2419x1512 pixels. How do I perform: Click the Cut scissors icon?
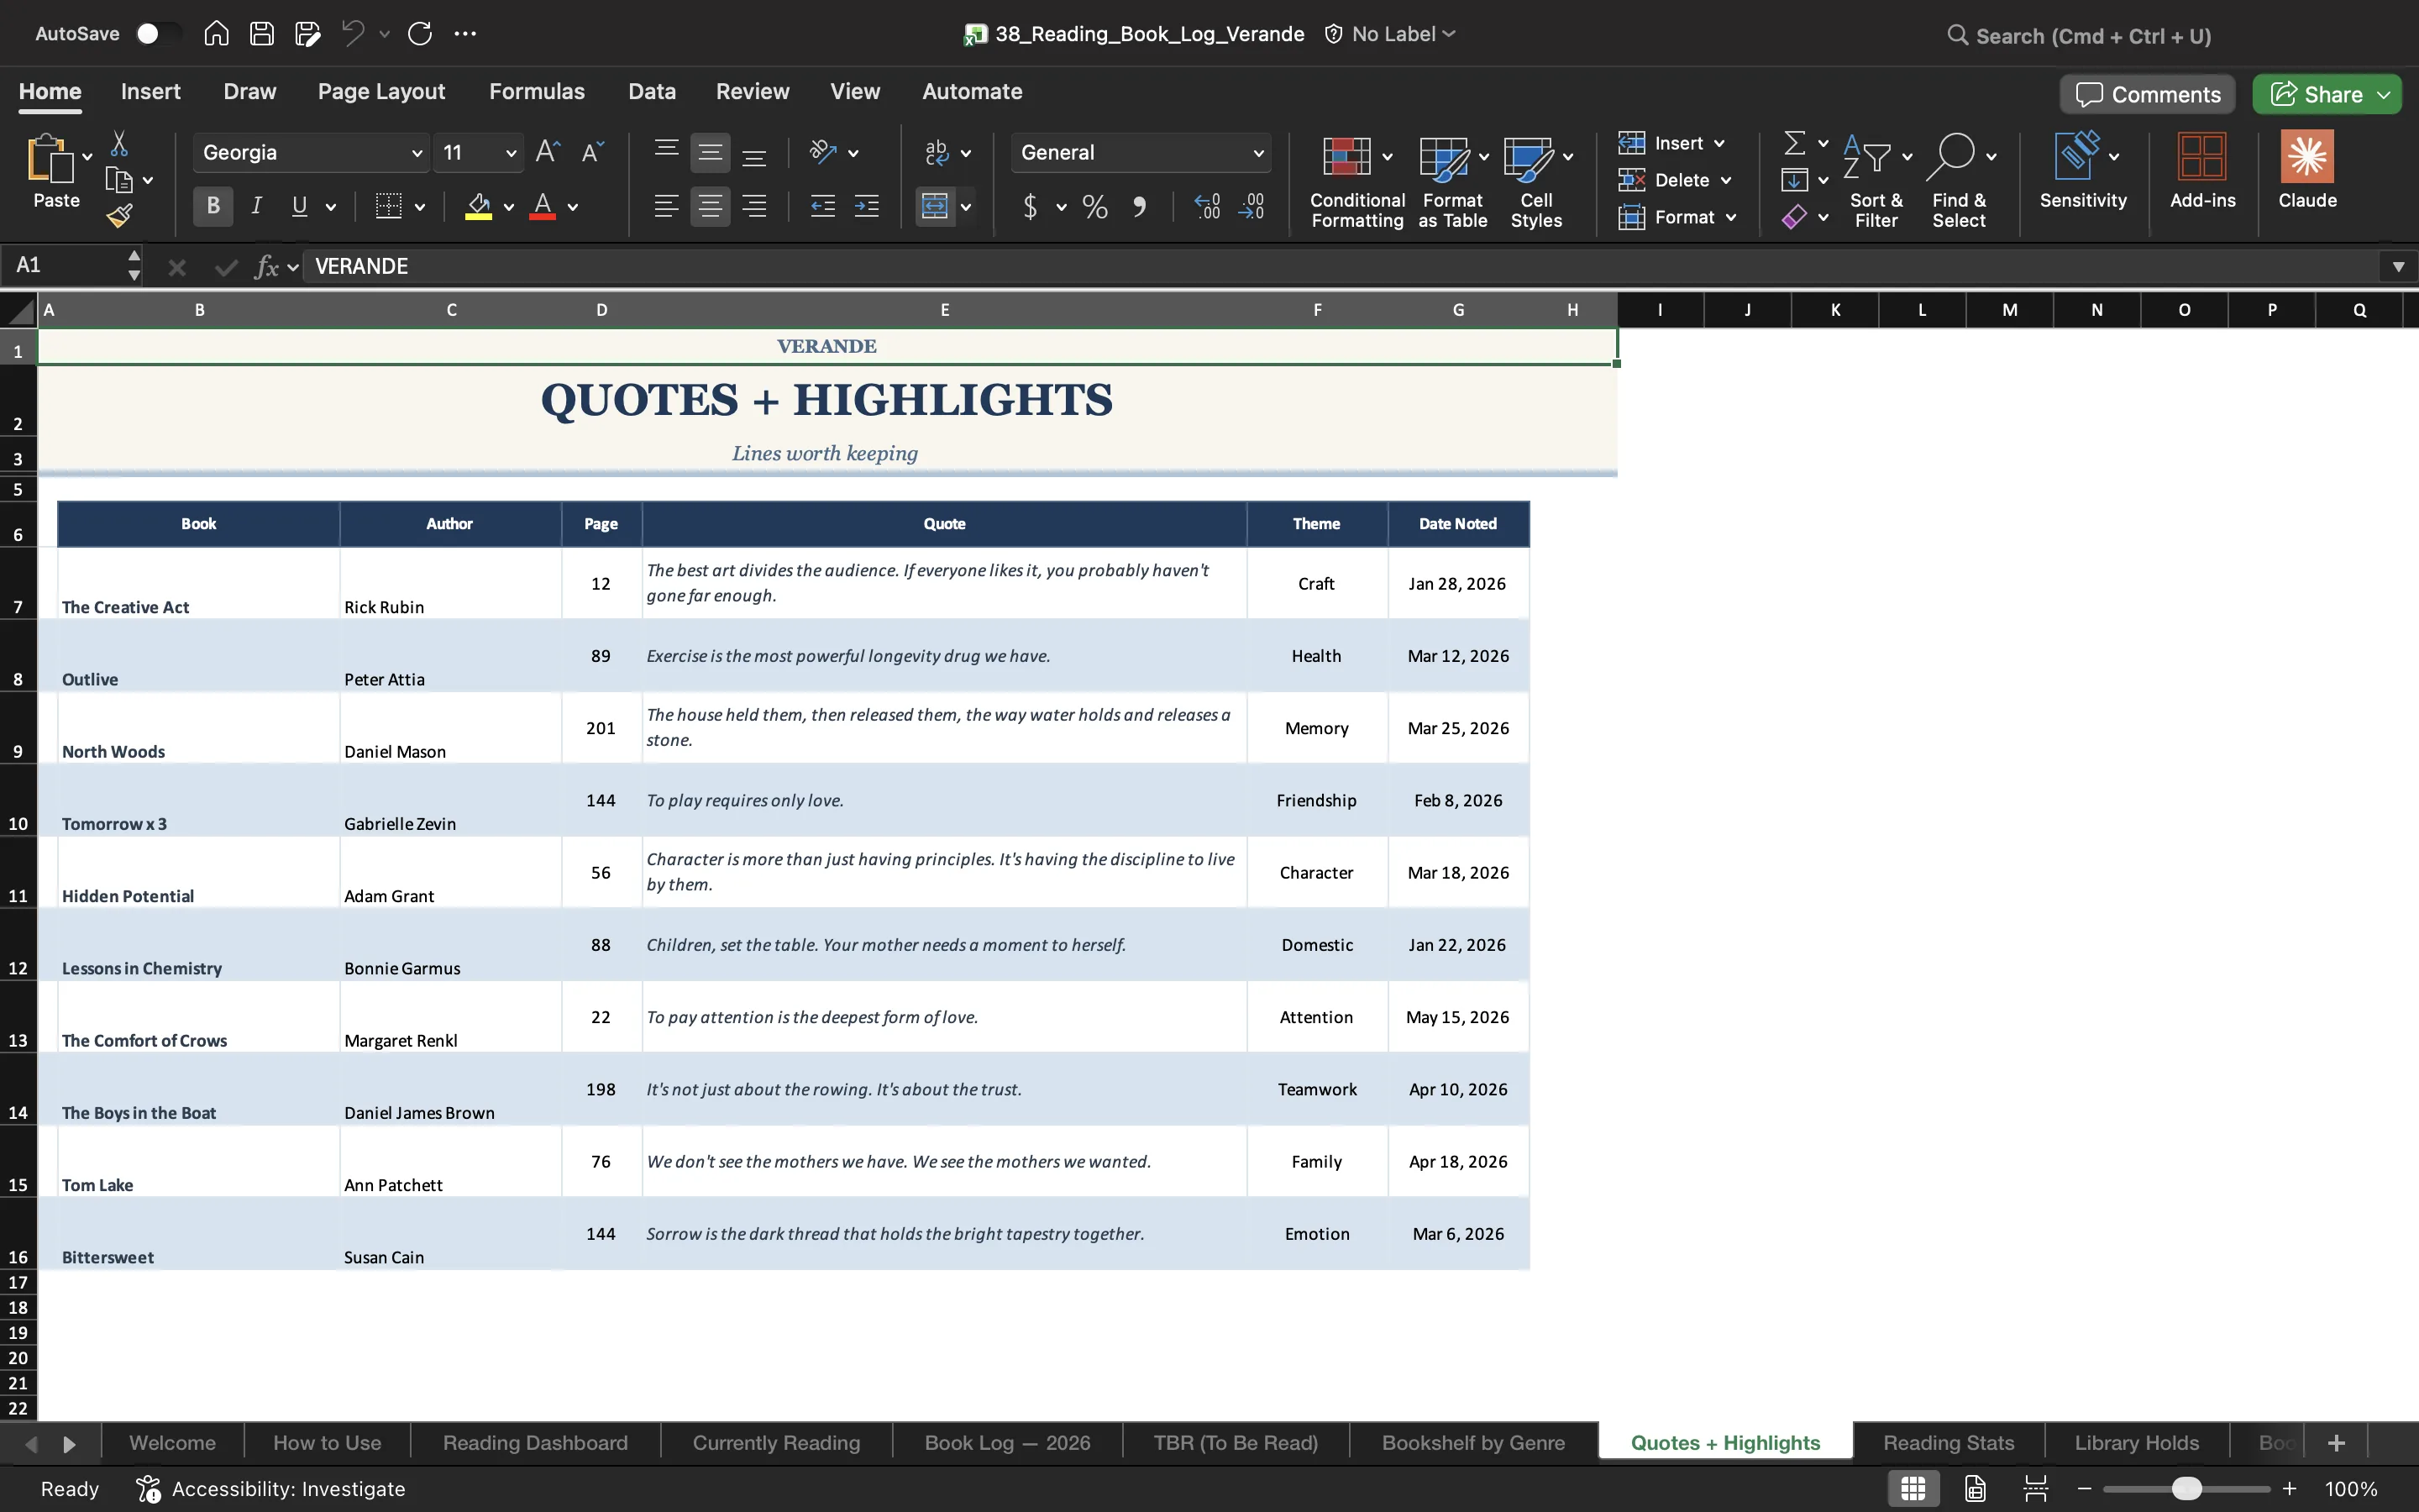119,144
